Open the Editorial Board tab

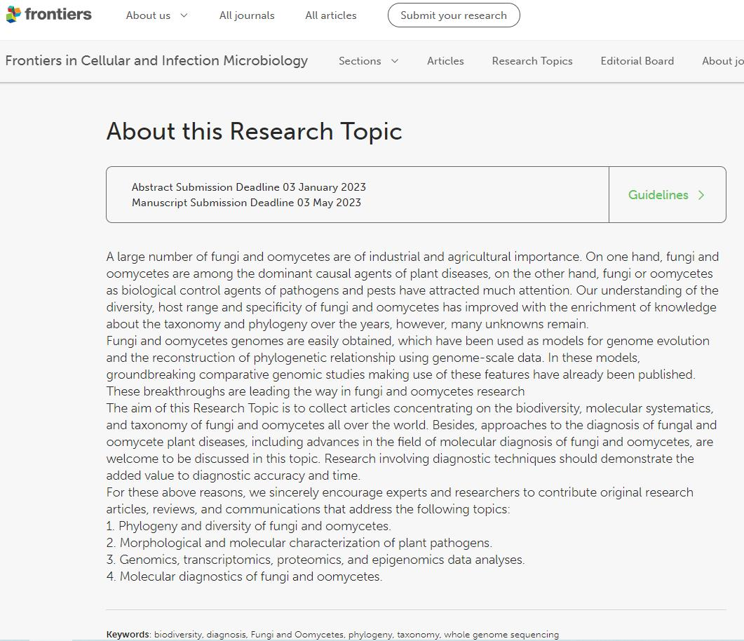(x=637, y=61)
